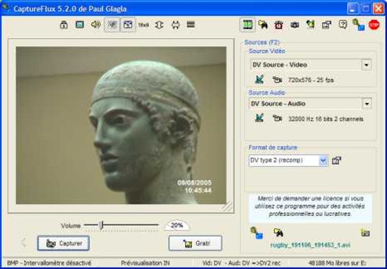Toggle the fit-to-window preview toolbar button
This screenshot has height=269, width=387.
(x=128, y=24)
